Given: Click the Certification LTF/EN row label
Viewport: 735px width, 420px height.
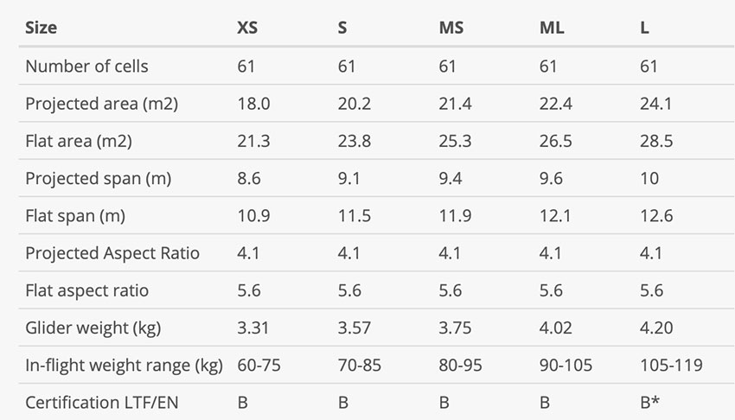Looking at the screenshot, I should tap(102, 403).
